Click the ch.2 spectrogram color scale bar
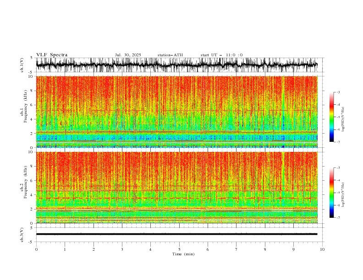This screenshot has height=280, width=363. coord(331,193)
